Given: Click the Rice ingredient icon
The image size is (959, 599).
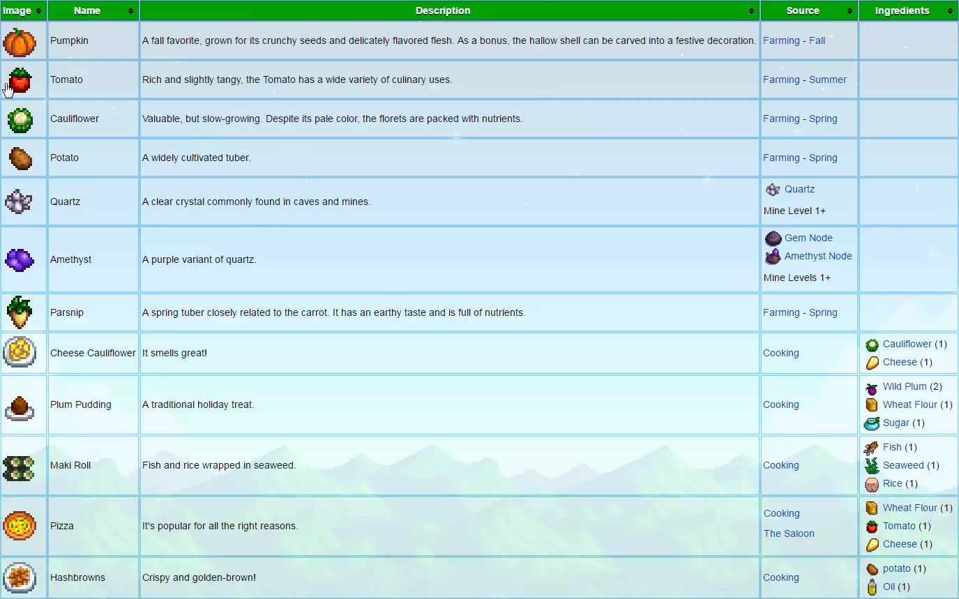Looking at the screenshot, I should coord(872,484).
